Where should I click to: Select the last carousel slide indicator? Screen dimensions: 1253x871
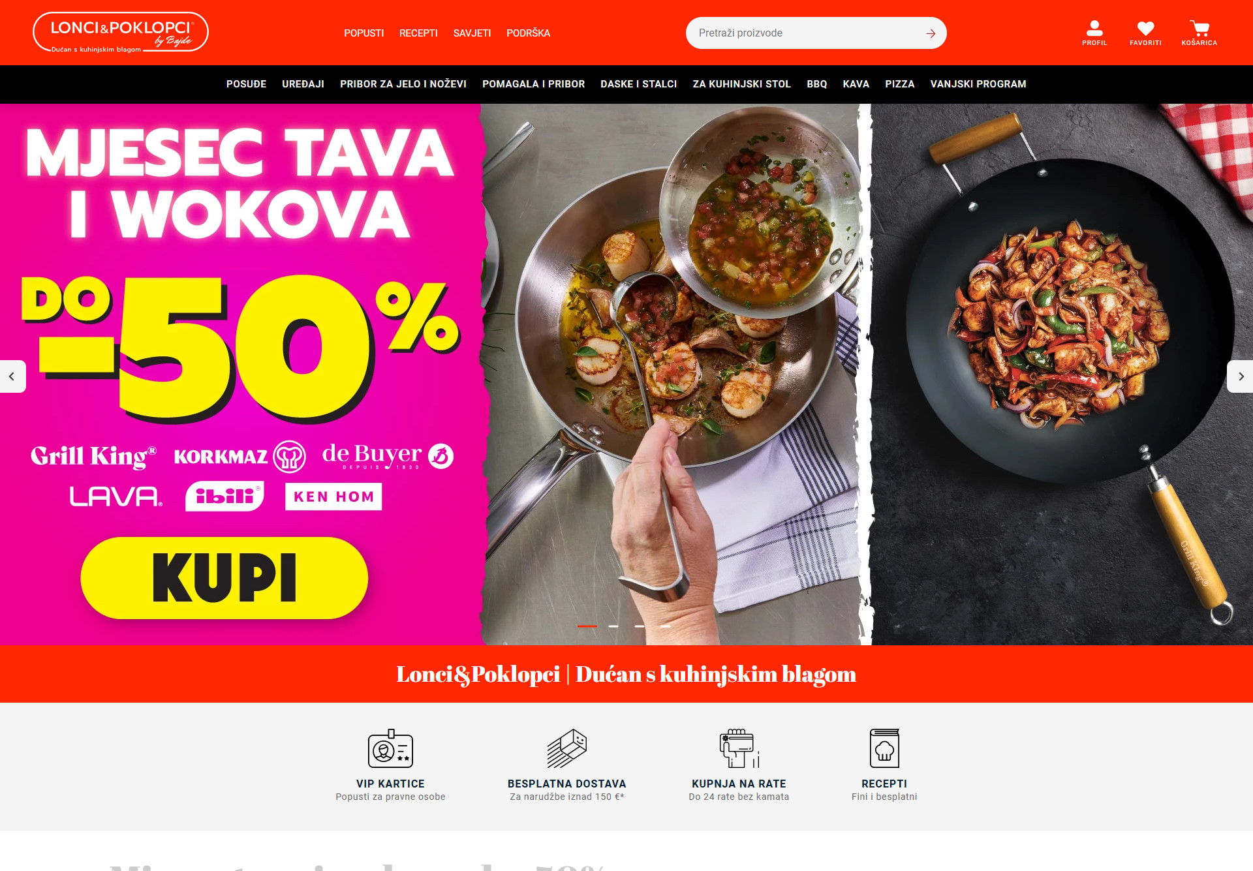pyautogui.click(x=666, y=626)
